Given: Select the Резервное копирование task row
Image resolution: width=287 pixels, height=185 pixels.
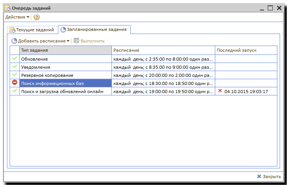Looking at the screenshot, I should tap(66, 75).
